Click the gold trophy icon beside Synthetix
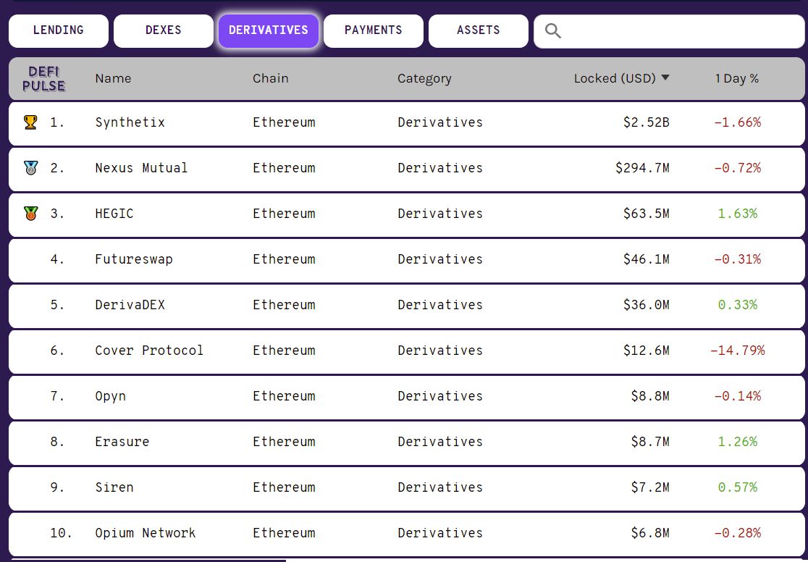The height and width of the screenshot is (562, 808). click(x=30, y=122)
